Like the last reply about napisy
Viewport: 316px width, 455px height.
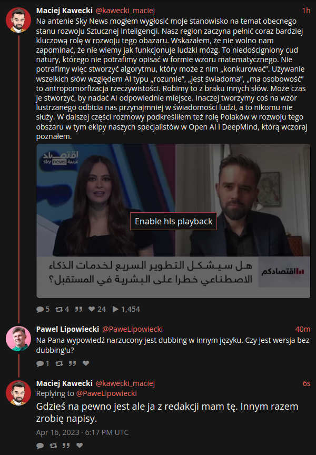tap(80, 446)
